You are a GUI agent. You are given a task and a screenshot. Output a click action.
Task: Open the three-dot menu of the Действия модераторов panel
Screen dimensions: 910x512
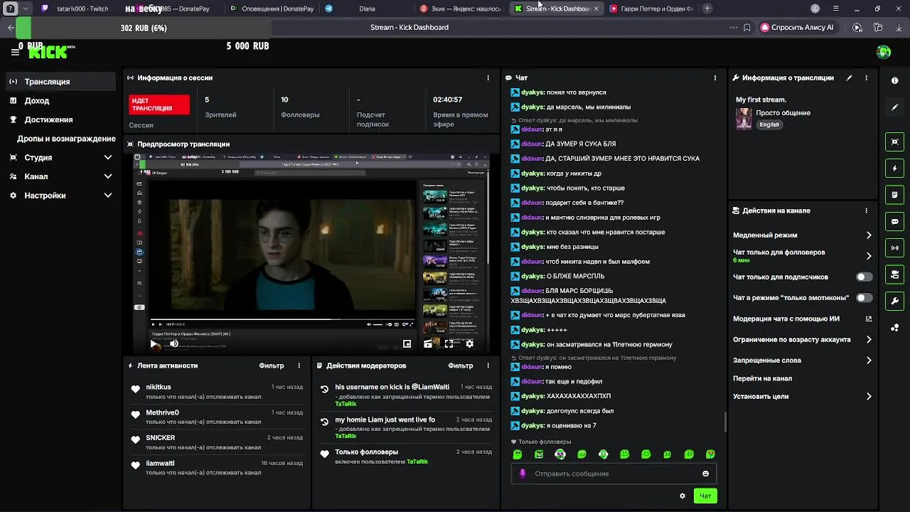[x=488, y=366]
